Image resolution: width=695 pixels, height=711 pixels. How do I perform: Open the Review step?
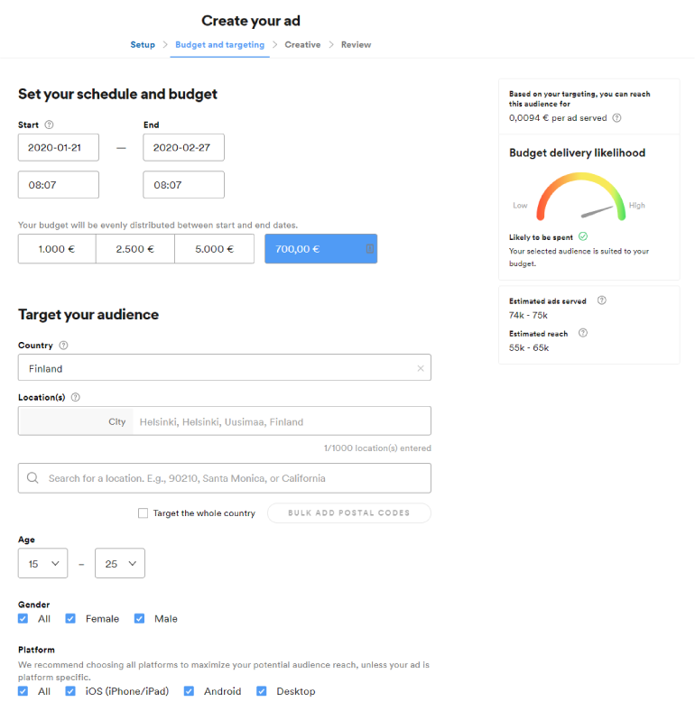tap(356, 44)
